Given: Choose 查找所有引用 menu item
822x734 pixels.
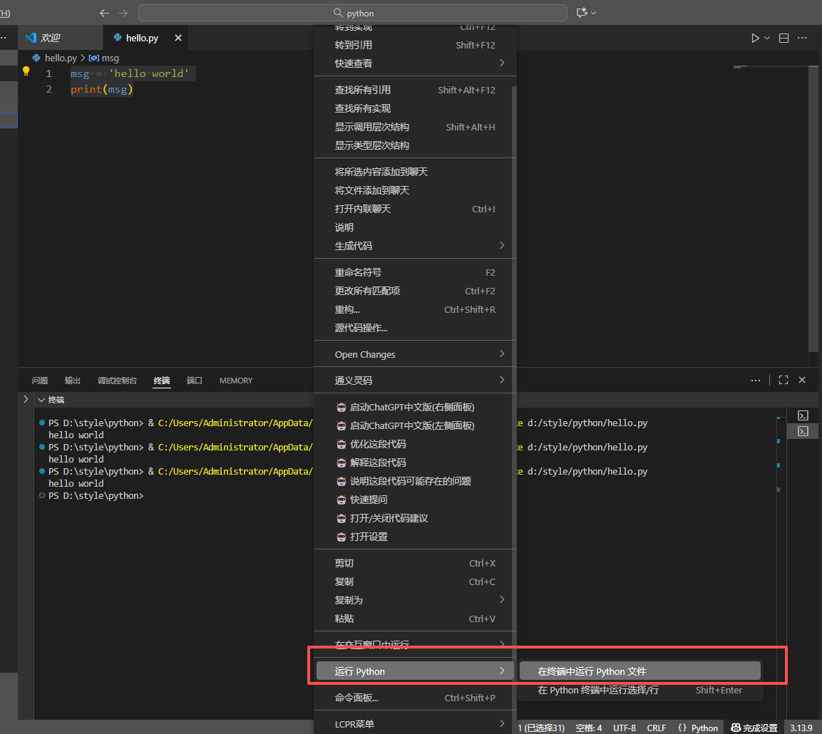Looking at the screenshot, I should coord(415,90).
